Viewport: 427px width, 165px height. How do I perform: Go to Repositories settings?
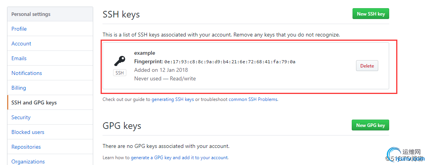coord(26,147)
